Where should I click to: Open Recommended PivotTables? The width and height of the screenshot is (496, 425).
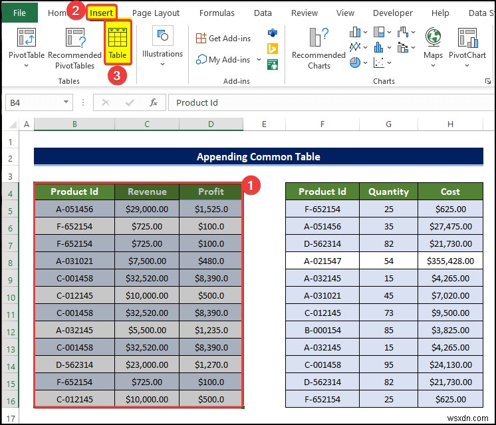click(x=75, y=48)
